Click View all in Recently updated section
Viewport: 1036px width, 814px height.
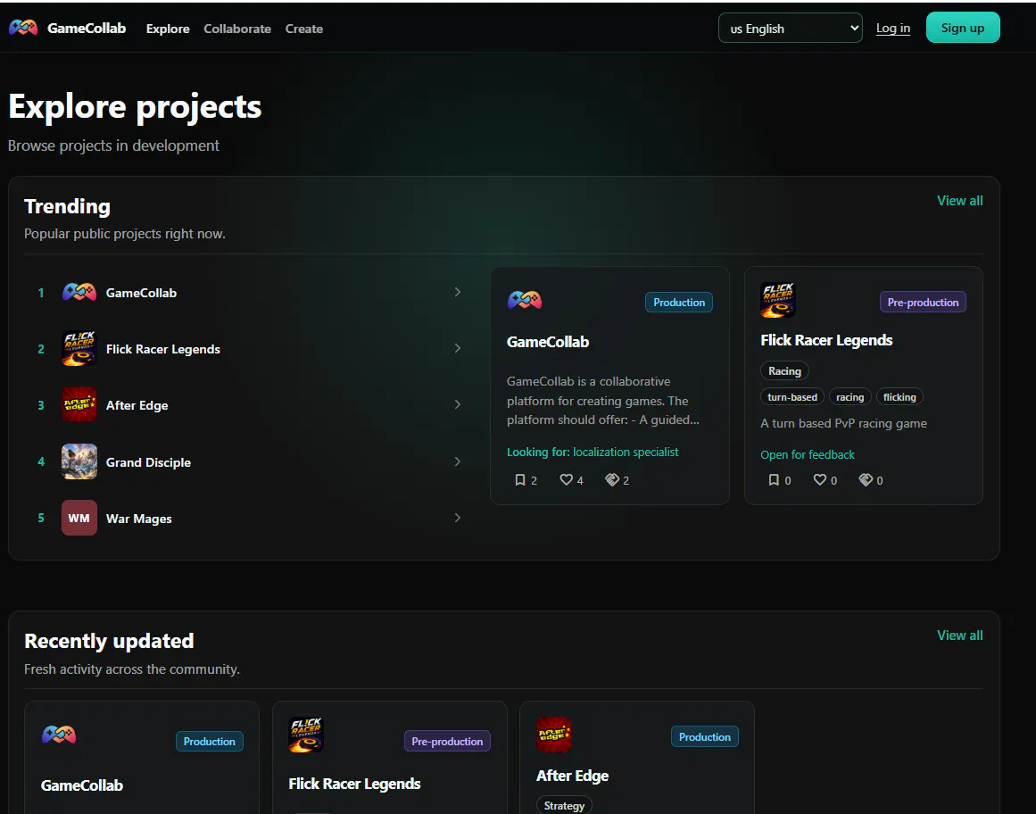coord(959,635)
